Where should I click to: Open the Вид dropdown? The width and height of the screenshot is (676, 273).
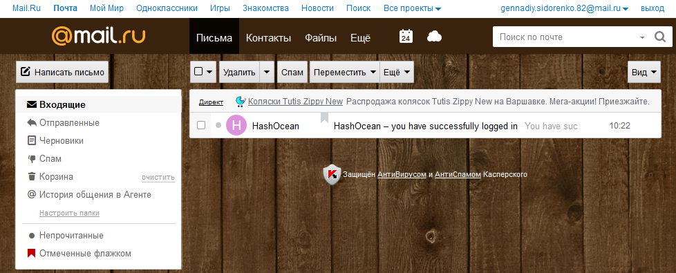(x=644, y=72)
